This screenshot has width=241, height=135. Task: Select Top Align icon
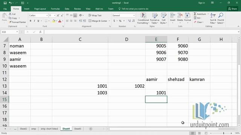[67, 15]
